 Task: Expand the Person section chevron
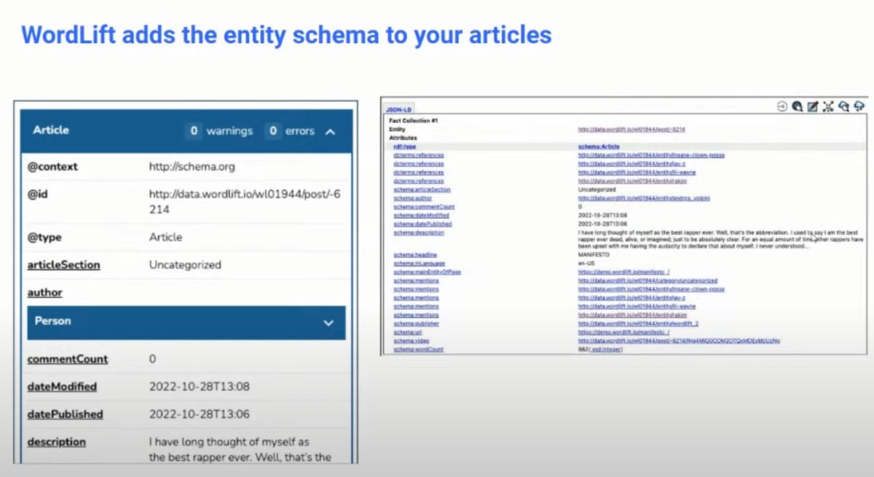(328, 323)
